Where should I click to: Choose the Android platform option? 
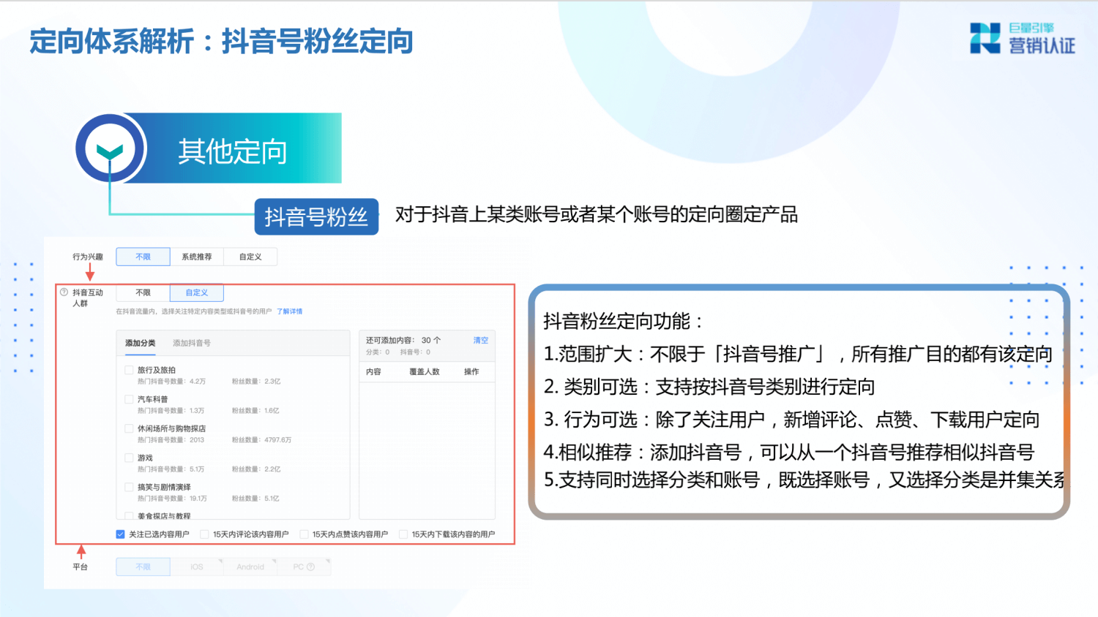[x=250, y=567]
